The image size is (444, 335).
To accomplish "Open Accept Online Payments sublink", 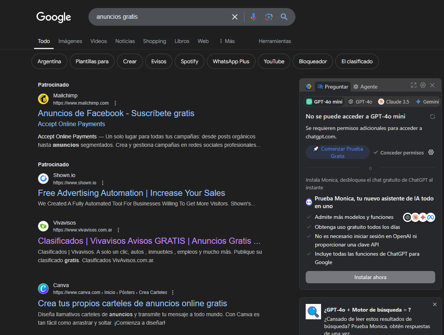I will pyautogui.click(x=71, y=124).
